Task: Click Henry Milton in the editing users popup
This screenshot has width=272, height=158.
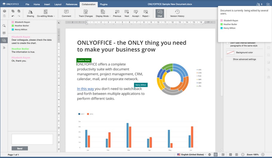Action: pyautogui.click(x=228, y=28)
